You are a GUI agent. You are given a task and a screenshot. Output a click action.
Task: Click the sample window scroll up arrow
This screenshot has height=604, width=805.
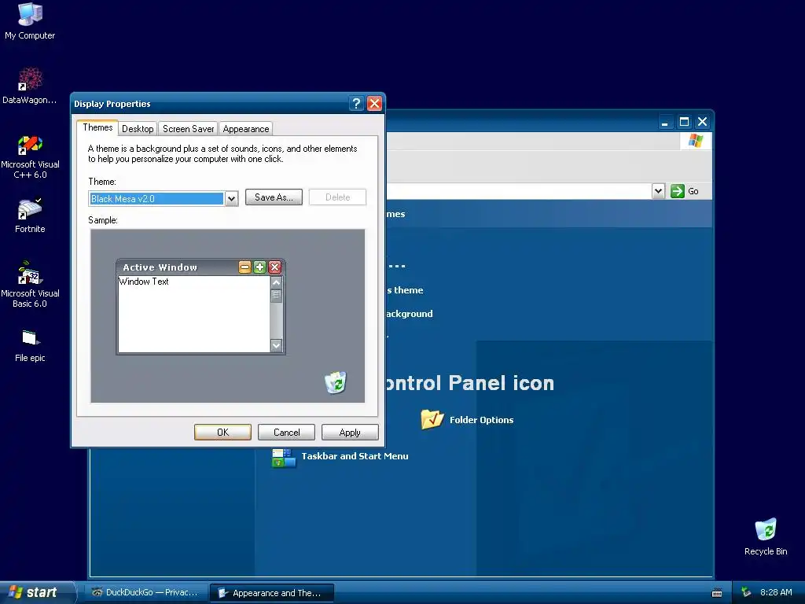tap(276, 282)
